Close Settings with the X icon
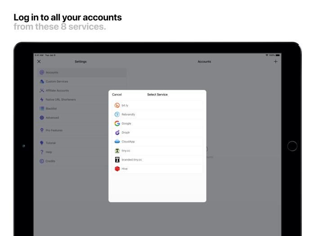This screenshot has width=315, height=236. [39, 62]
